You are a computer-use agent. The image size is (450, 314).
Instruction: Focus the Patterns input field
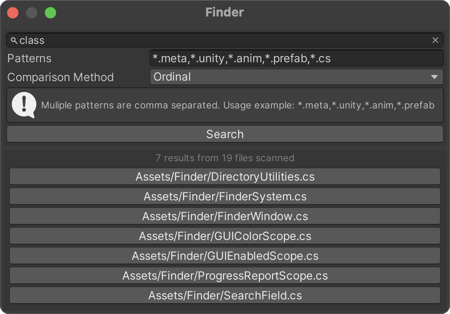(x=296, y=58)
